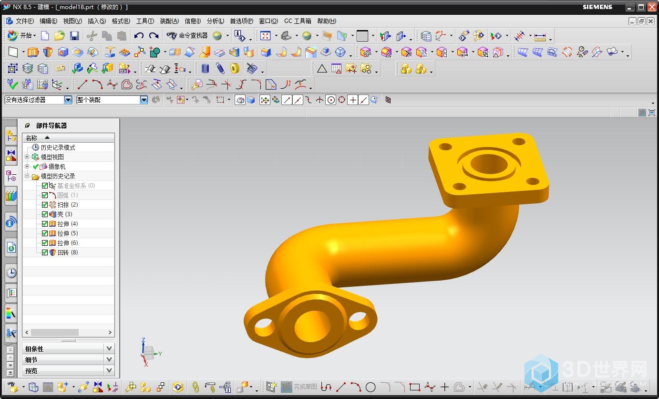Toggle checkbox for 拉伸 (4)
The width and height of the screenshot is (659, 399).
(x=45, y=224)
